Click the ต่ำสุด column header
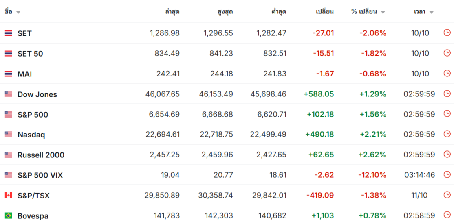 click(x=279, y=12)
